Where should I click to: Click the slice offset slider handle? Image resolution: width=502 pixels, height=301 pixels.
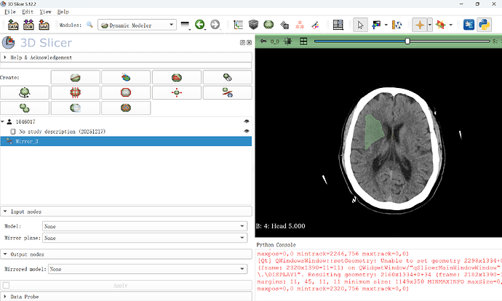click(x=407, y=41)
